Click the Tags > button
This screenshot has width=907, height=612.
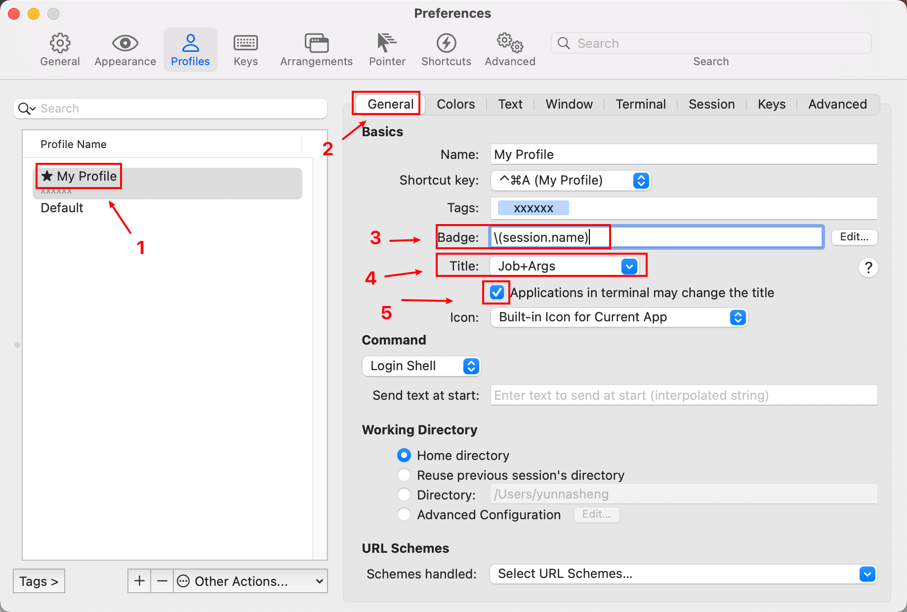click(x=39, y=581)
